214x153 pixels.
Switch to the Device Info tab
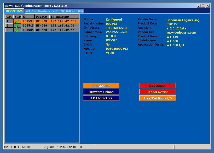[14, 11]
